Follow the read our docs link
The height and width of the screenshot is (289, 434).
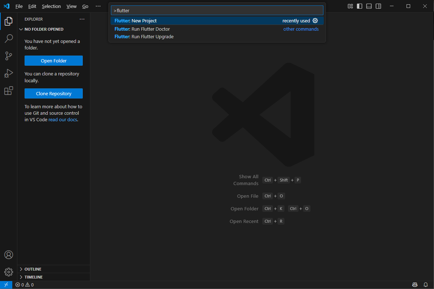(63, 119)
